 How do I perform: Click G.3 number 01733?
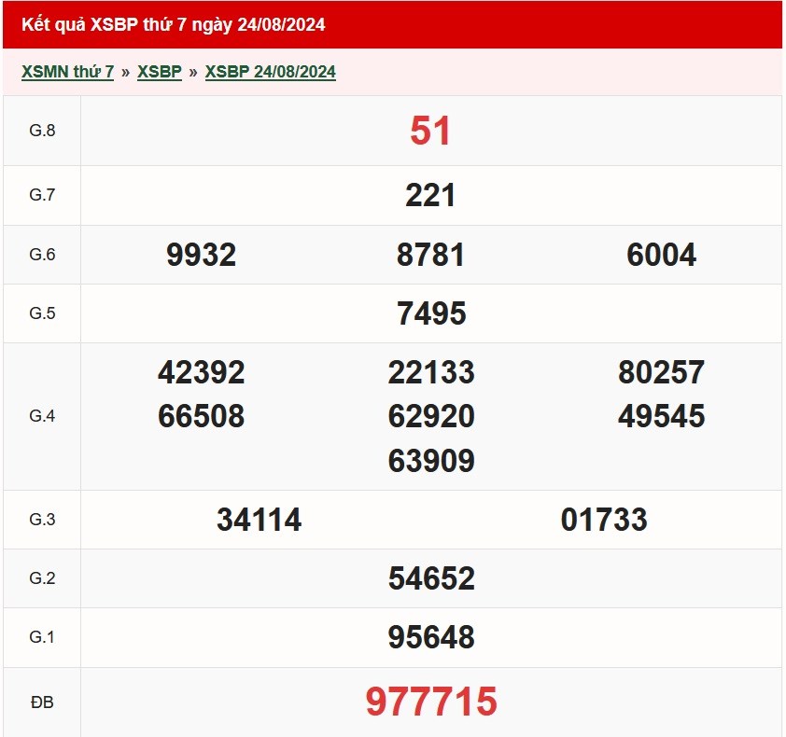coord(603,520)
